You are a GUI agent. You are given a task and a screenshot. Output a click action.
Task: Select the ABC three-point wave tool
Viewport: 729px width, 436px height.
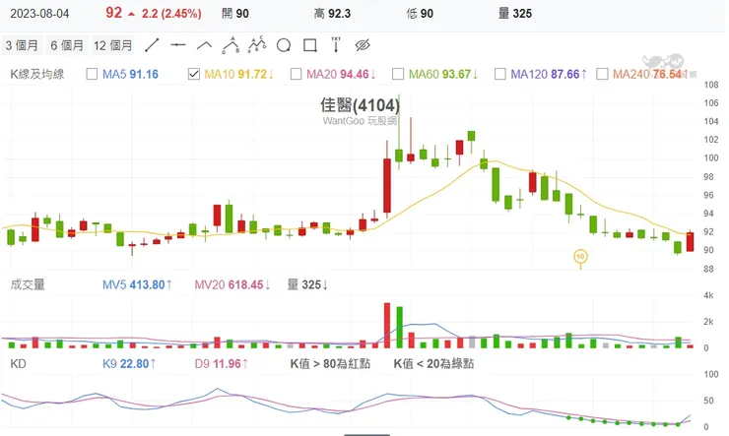click(231, 45)
